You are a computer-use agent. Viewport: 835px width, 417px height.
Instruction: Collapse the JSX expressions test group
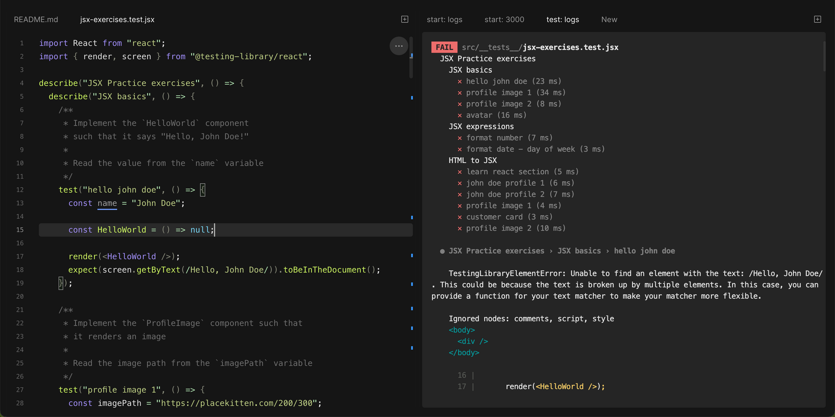(x=481, y=126)
